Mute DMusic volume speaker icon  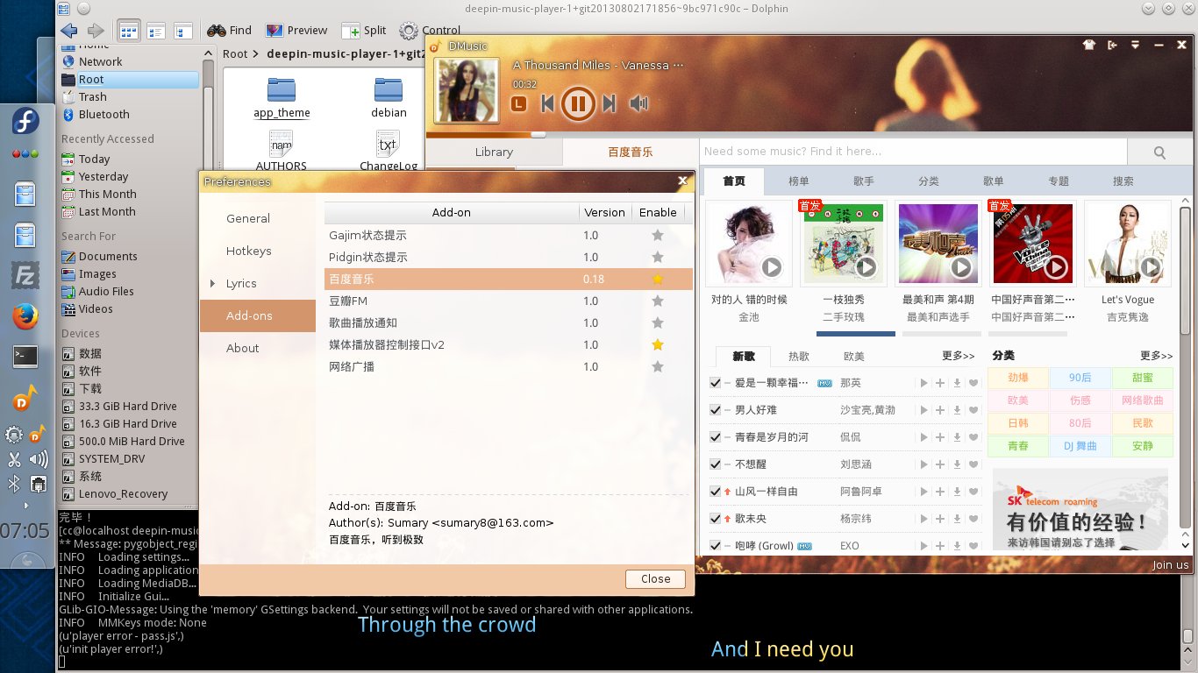click(638, 103)
